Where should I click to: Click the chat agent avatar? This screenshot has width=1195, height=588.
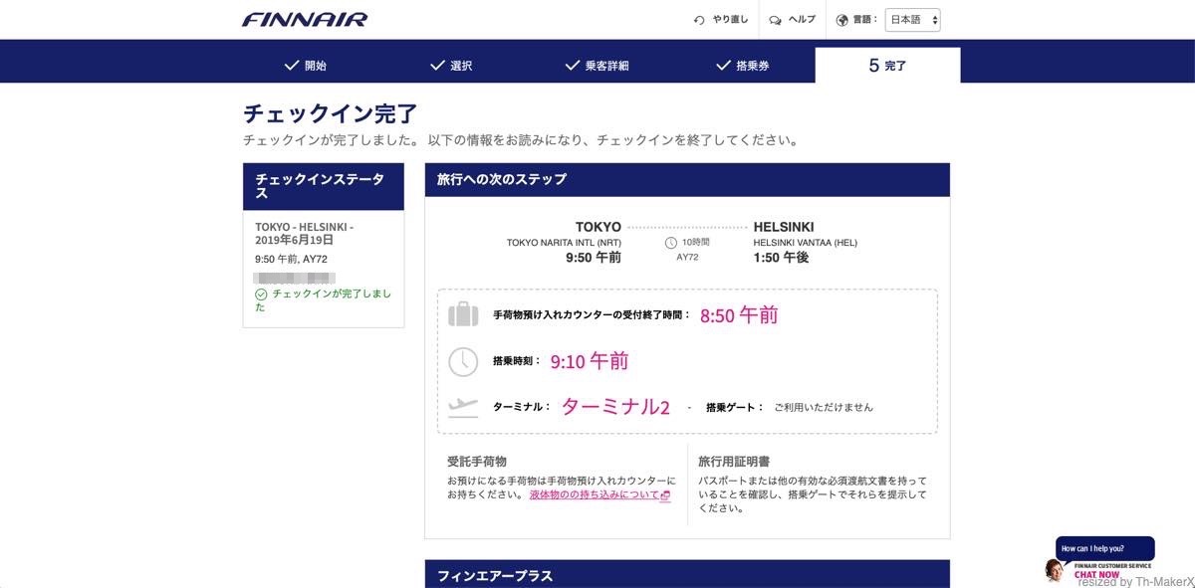pos(1055,569)
